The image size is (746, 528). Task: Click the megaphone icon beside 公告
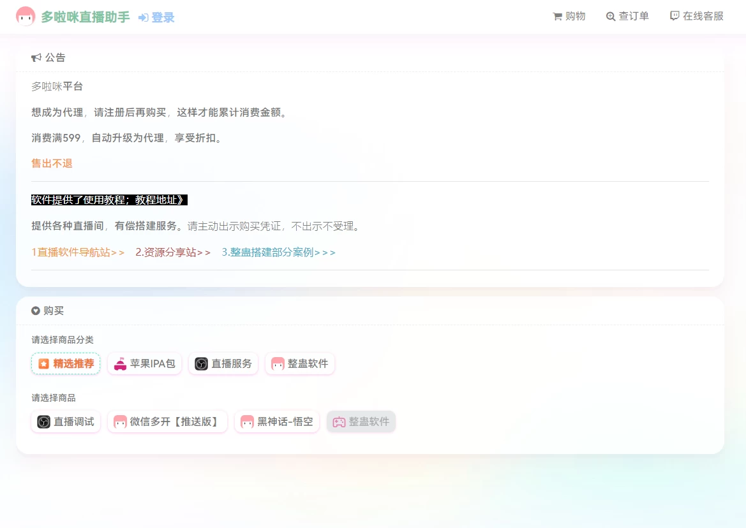tap(36, 57)
